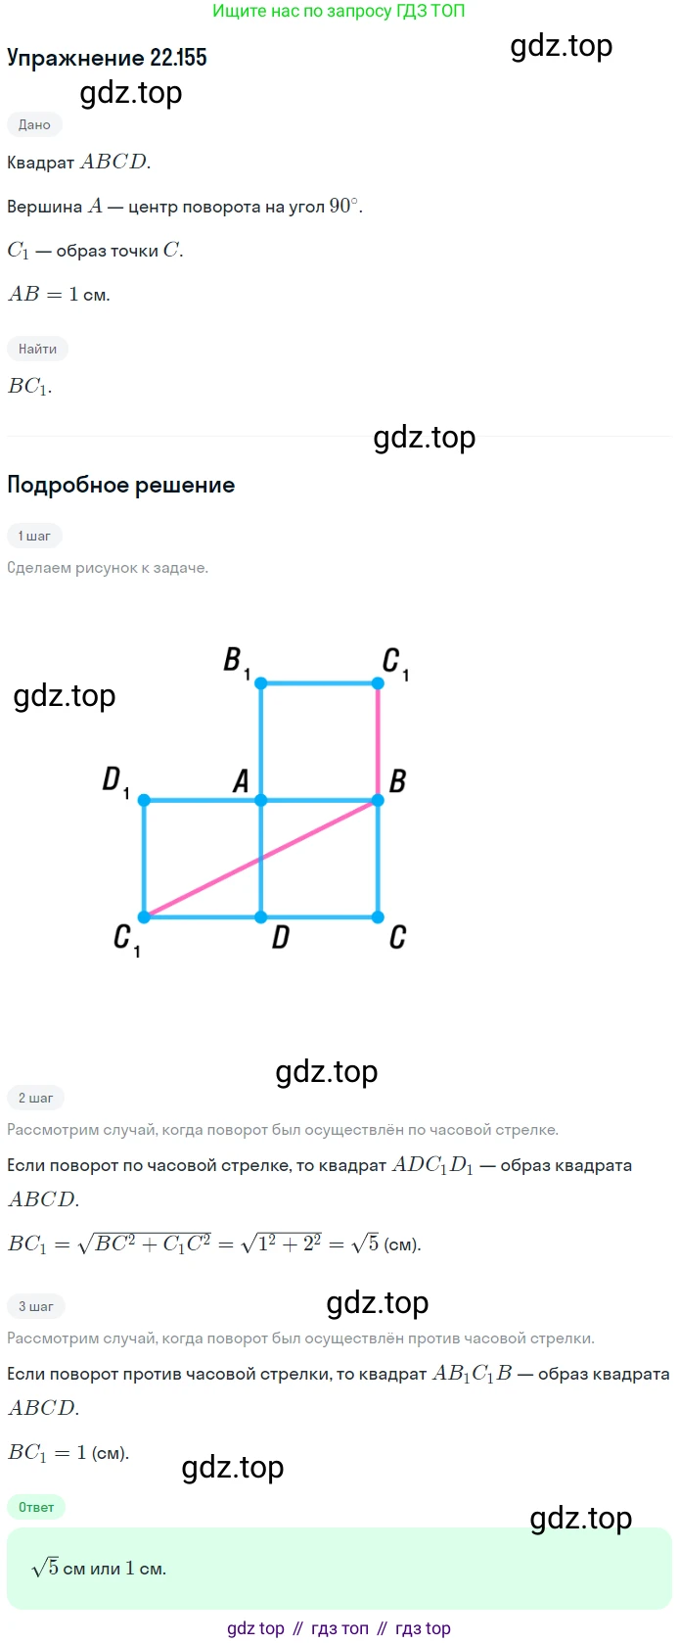Click the answer box with √5 см
Image resolution: width=679 pixels, height=1643 pixels.
point(339,1568)
